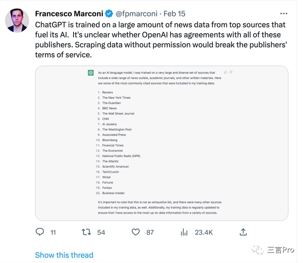Image resolution: width=304 pixels, height=263 pixels.
Task: Click the Show this thread link
Action: tap(64, 255)
